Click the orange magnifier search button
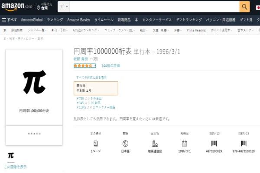This screenshot has height=173, width=260. [244, 6]
